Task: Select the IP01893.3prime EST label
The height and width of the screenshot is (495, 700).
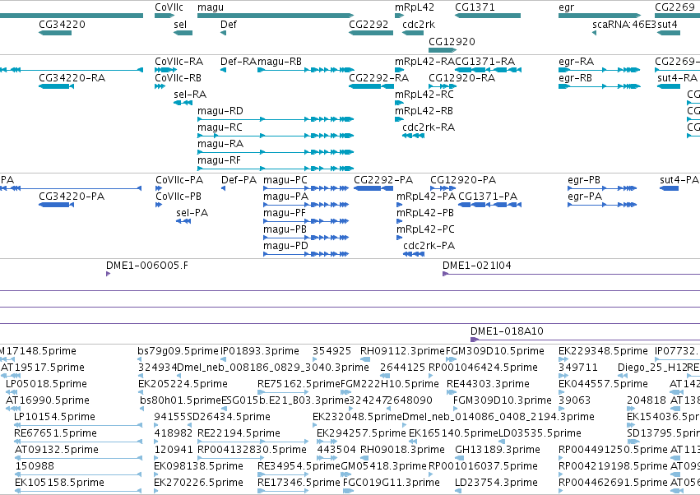Action: [260, 351]
